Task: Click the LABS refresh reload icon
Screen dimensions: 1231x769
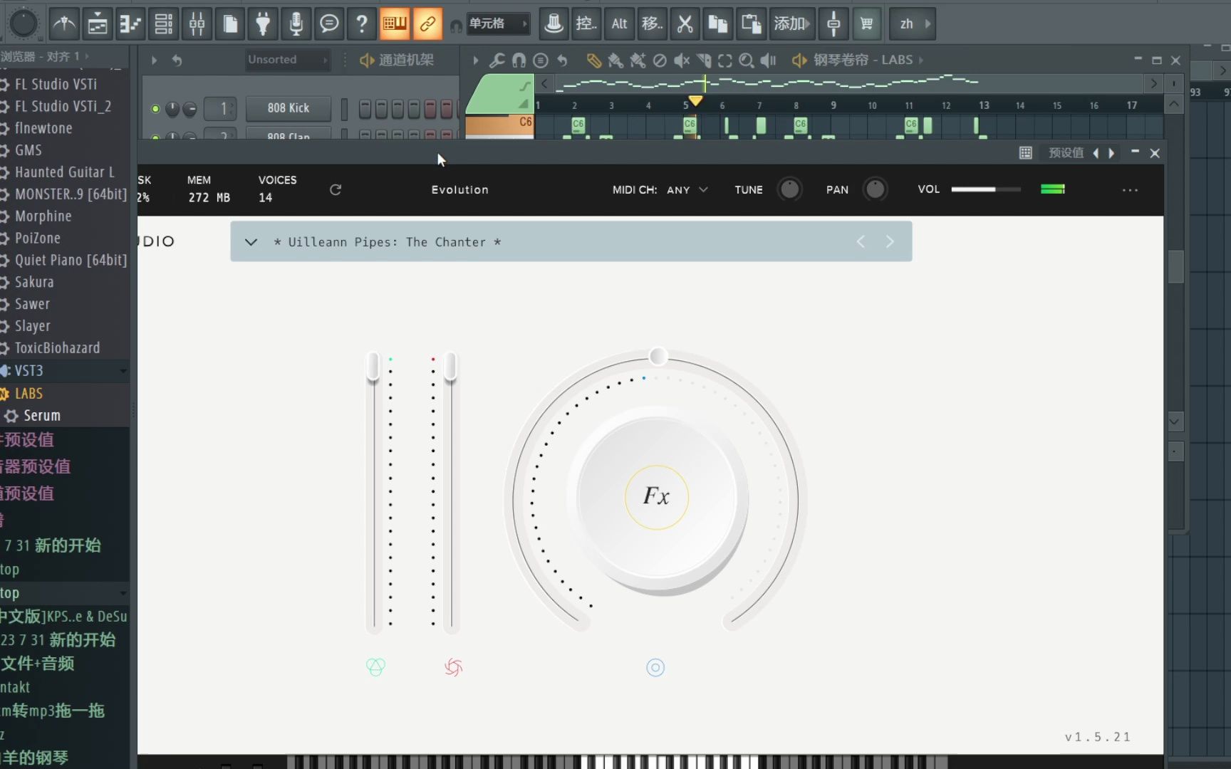Action: 336,189
